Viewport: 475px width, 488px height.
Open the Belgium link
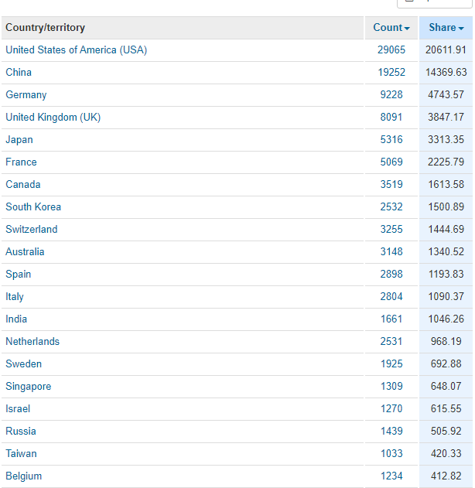(x=24, y=476)
